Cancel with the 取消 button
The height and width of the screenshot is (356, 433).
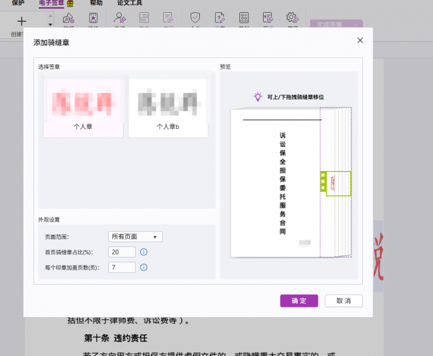(344, 300)
